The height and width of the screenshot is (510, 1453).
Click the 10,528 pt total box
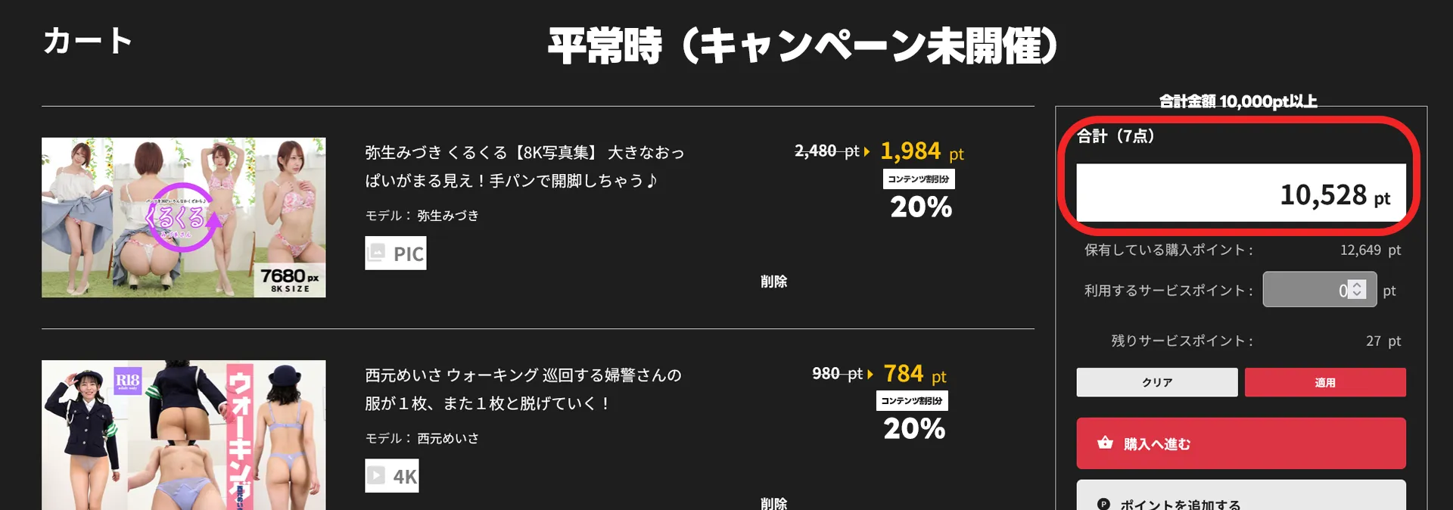pos(1240,194)
